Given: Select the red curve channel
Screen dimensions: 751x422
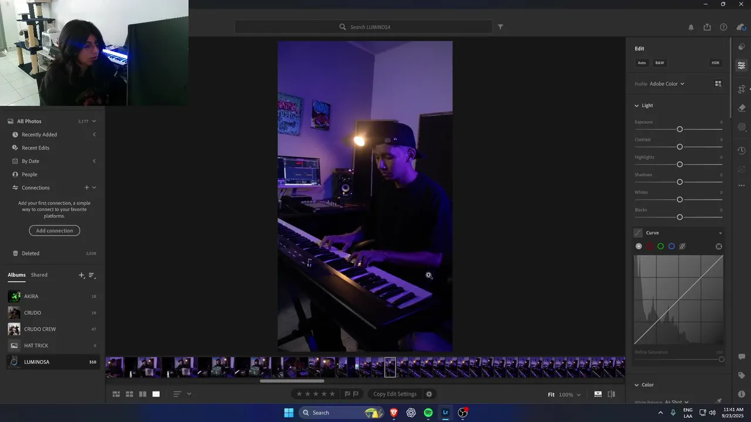Looking at the screenshot, I should click(x=649, y=247).
